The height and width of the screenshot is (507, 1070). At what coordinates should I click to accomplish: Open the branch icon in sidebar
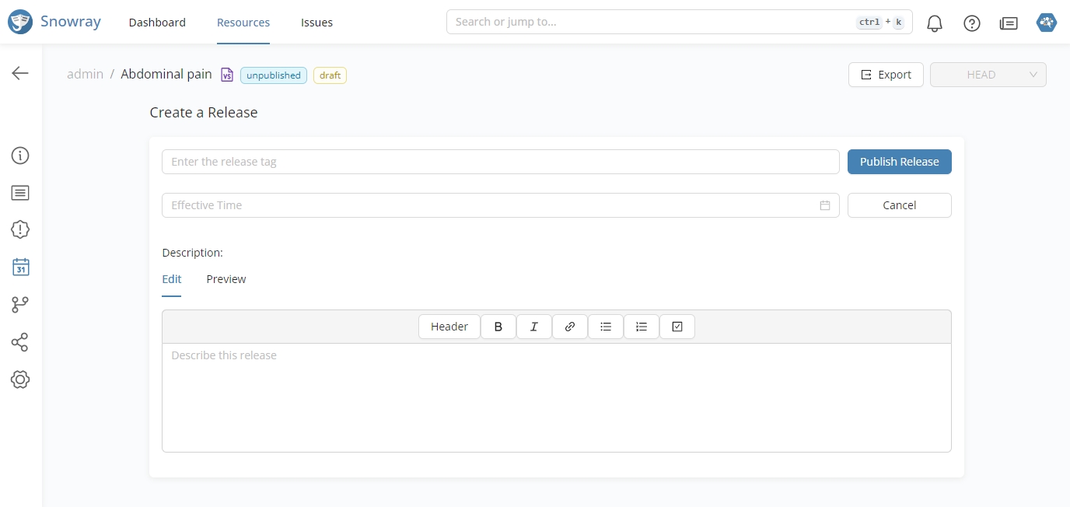20,305
